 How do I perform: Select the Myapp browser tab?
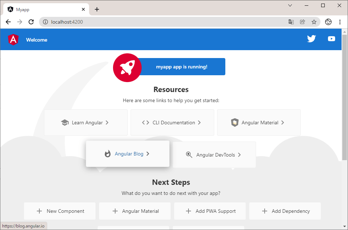click(x=46, y=9)
